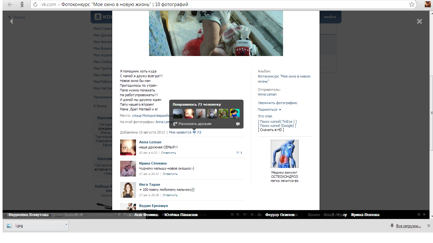Open the album "Фотоконкурс Мое окно в новую жизнь" link
The image size is (433, 243).
pyautogui.click(x=284, y=79)
